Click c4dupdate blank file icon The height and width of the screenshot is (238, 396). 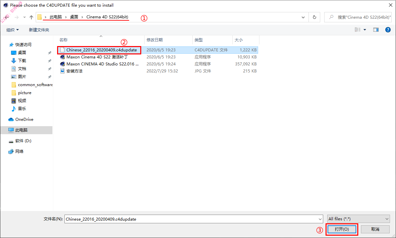(62, 50)
